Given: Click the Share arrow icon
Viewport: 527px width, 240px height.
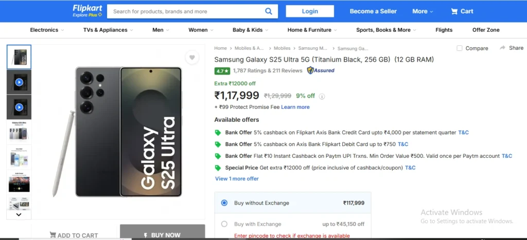Looking at the screenshot, I should 502,48.
